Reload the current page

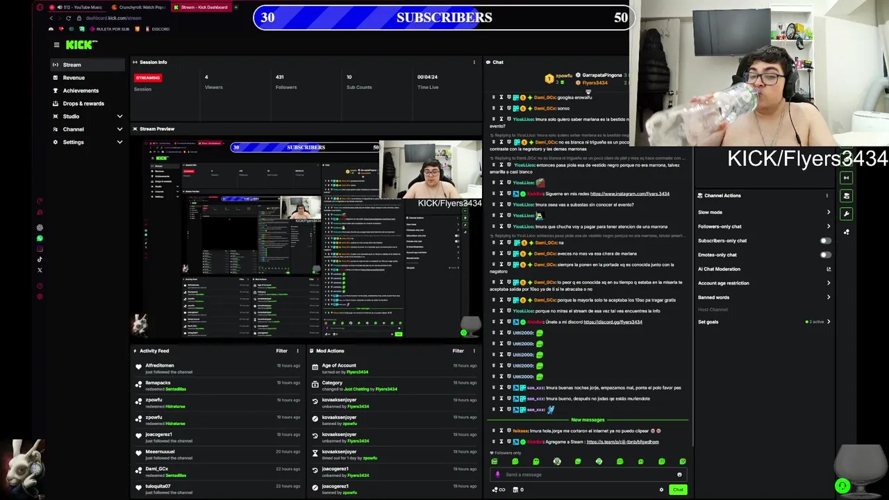tap(68, 18)
